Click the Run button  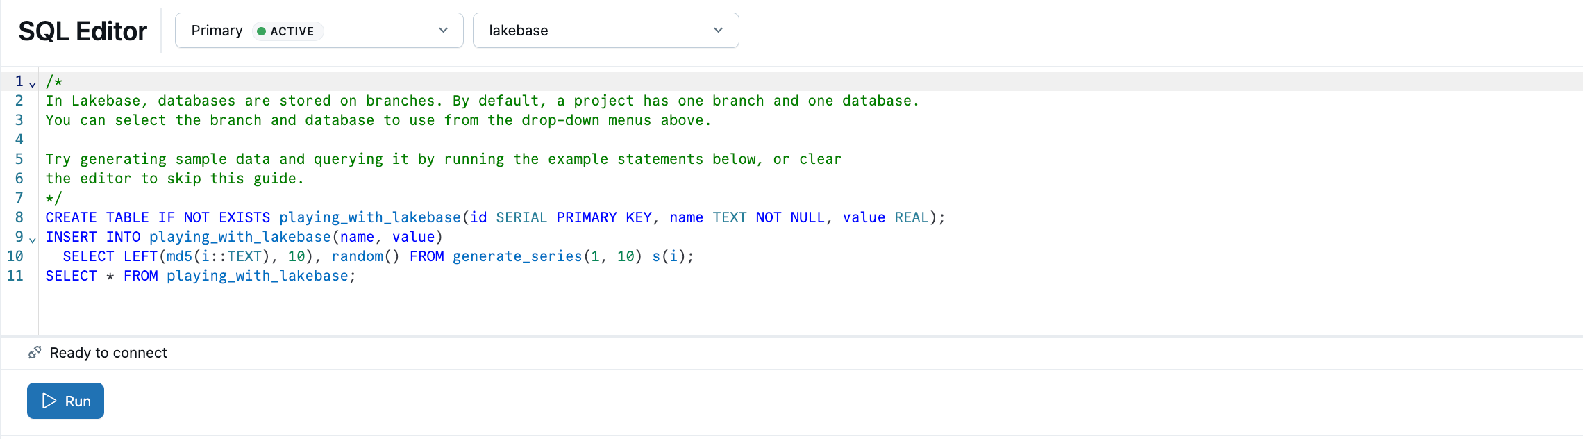coord(65,401)
